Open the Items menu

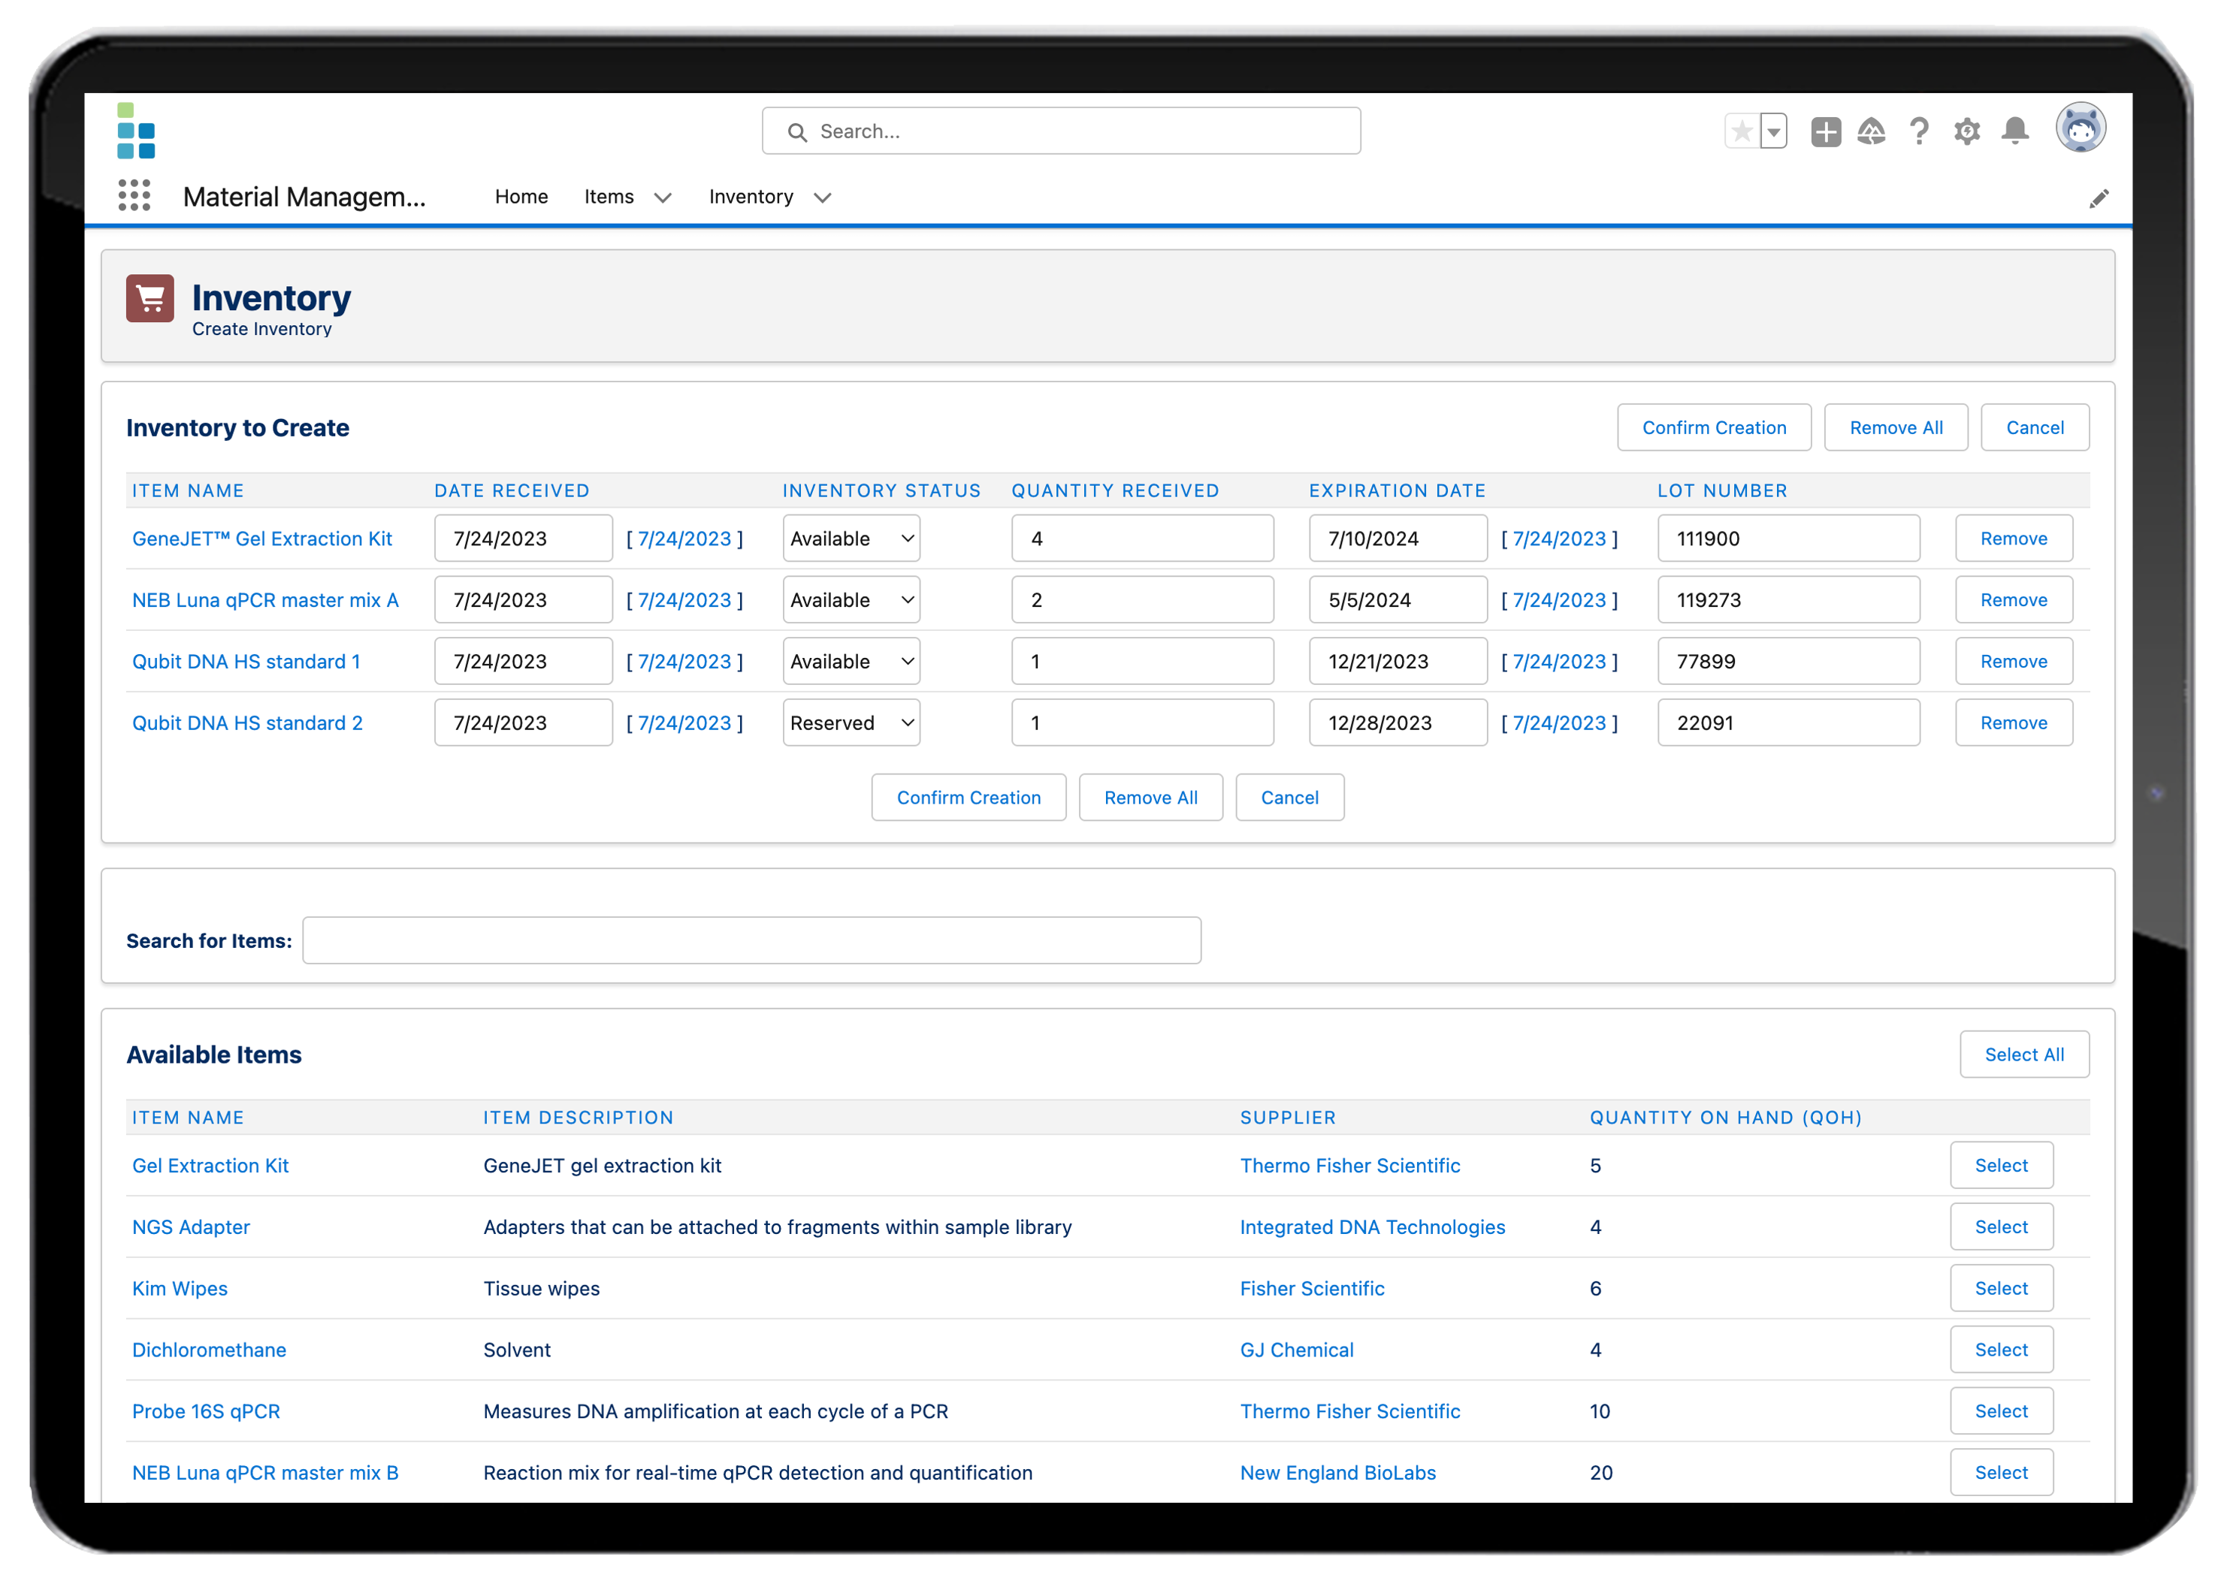click(x=607, y=197)
